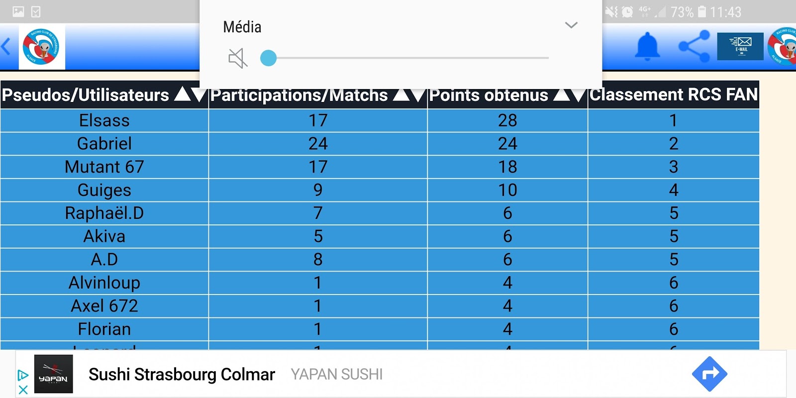Sort Points obtenus descending with down arrow

579,95
